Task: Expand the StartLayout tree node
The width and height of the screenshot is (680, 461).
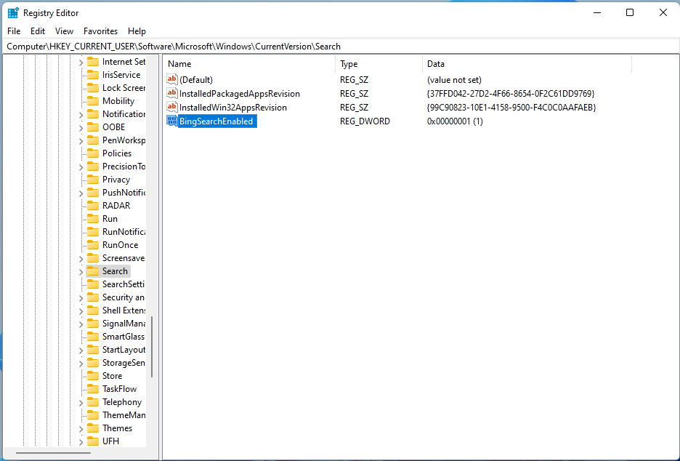Action: tap(81, 349)
